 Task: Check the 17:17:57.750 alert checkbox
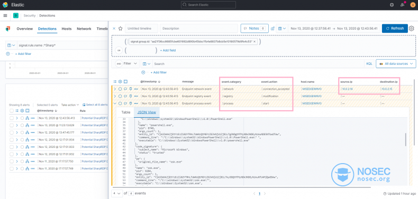[x=12, y=162]
